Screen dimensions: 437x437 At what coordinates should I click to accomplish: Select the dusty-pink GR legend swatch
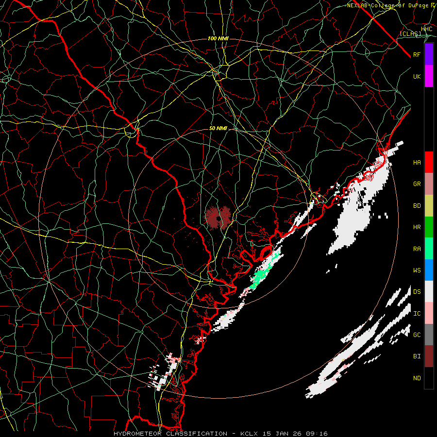(x=429, y=184)
